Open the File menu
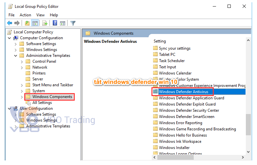The width and height of the screenshot is (257, 165). point(11,15)
